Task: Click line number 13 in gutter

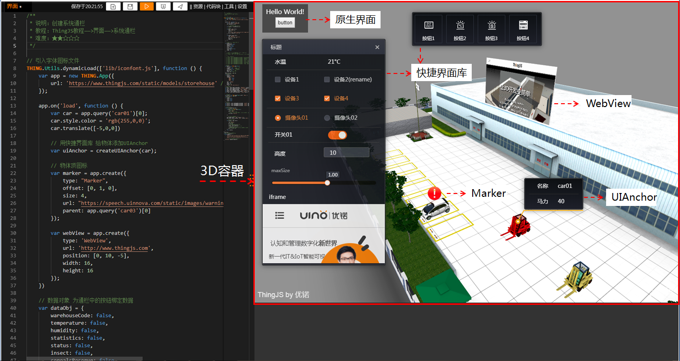Action: pyautogui.click(x=13, y=106)
